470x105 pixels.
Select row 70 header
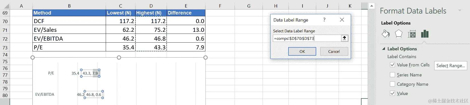pos(5,21)
